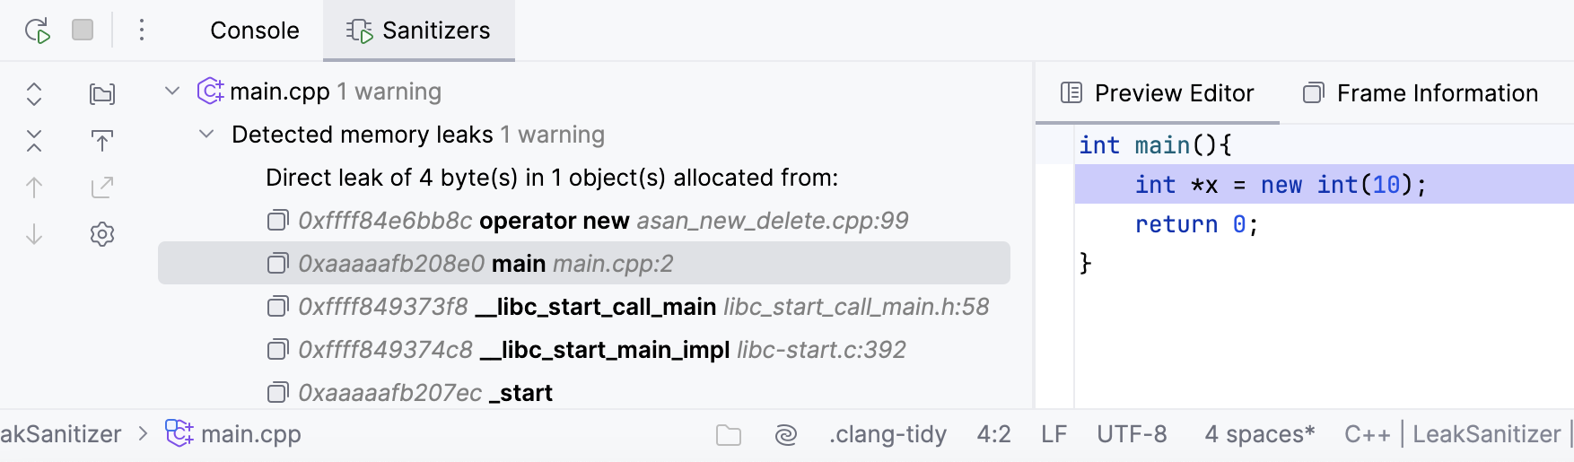Screen dimensions: 1574x462
Task: Open the Sanitizers settings gear icon
Action: 102,234
